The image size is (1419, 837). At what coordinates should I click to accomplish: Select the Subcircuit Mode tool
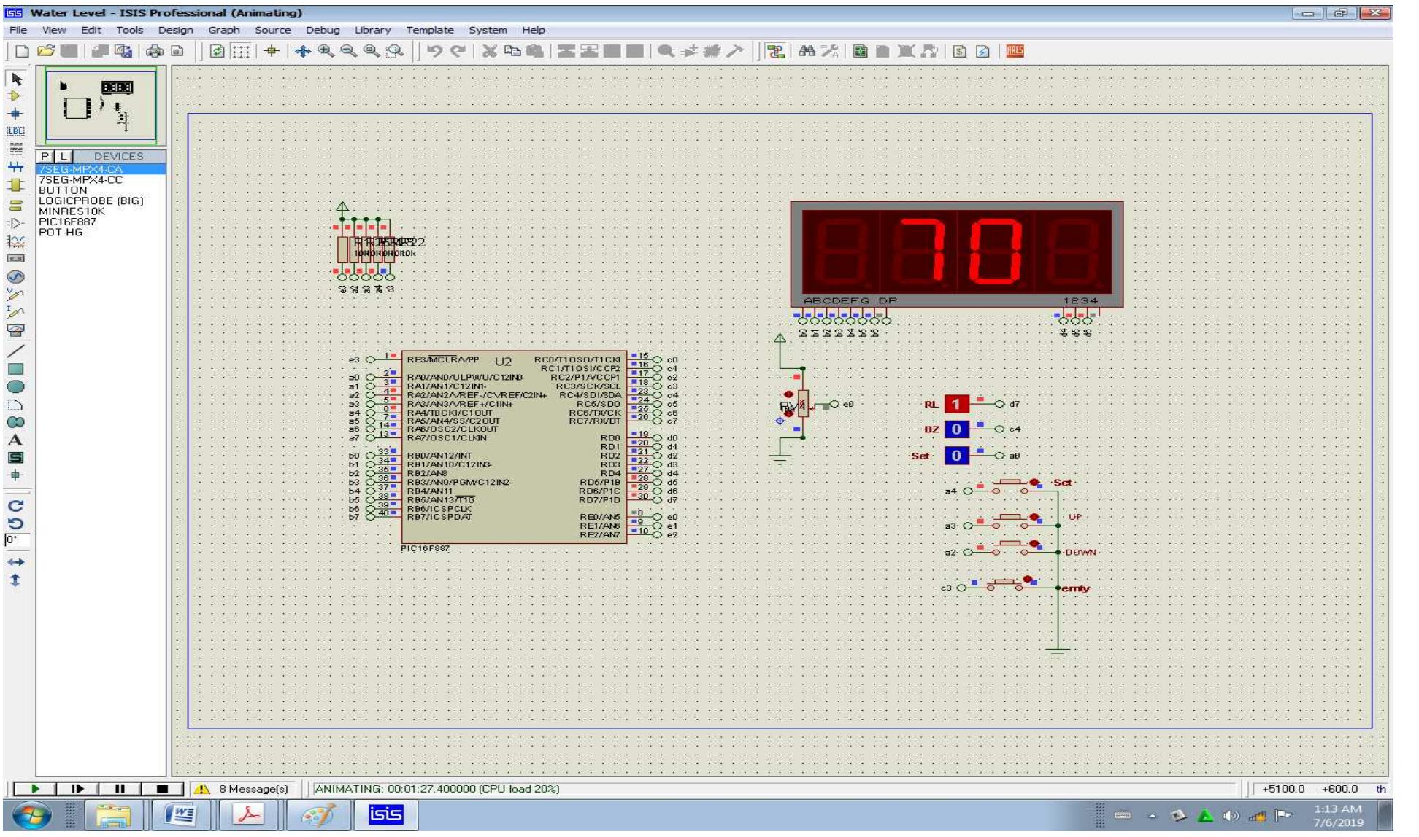[15, 185]
